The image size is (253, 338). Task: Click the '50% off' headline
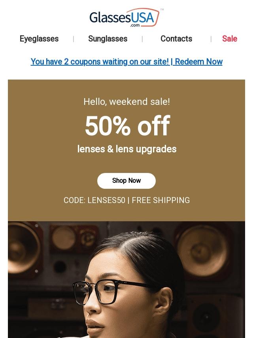127,126
